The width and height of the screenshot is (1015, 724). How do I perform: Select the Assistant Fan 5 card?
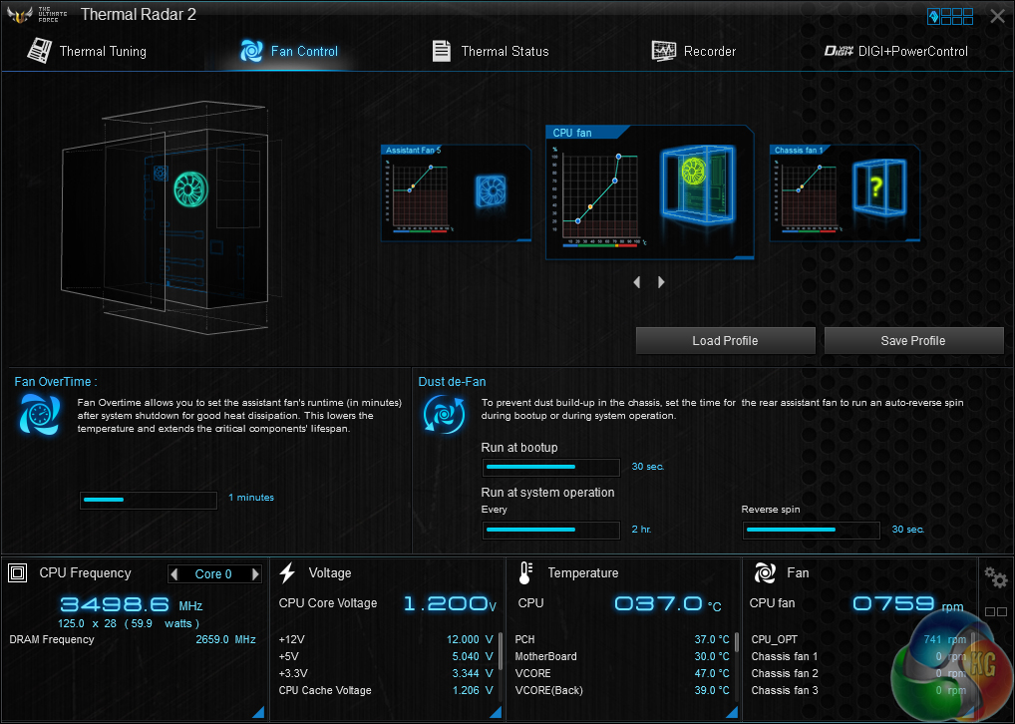[x=457, y=193]
